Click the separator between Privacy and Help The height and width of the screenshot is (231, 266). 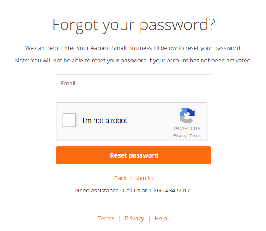(x=149, y=218)
